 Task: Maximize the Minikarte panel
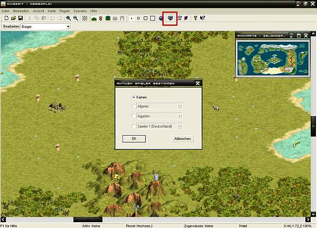click(x=299, y=36)
